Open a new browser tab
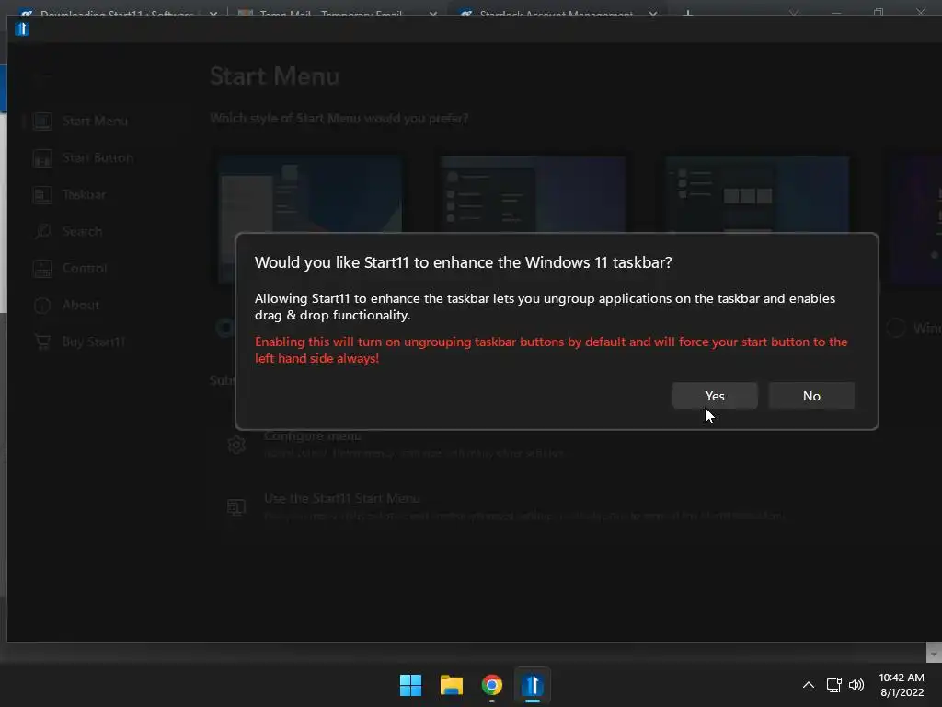Viewport: 942px width, 707px height. click(688, 13)
